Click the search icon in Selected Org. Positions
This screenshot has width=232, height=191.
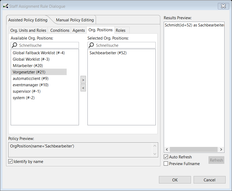tap(91, 45)
